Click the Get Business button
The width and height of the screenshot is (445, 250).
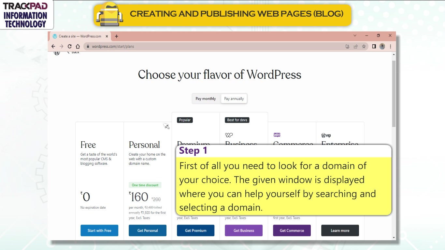(244, 230)
